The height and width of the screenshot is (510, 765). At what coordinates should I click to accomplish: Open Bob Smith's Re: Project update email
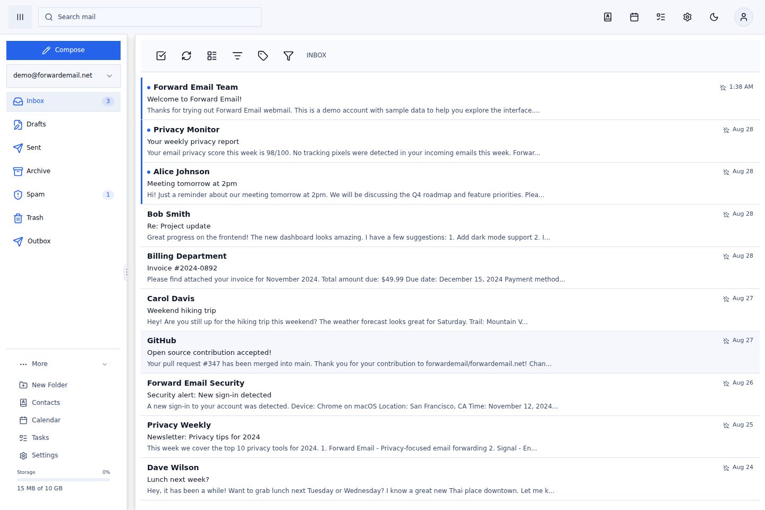coord(450,226)
